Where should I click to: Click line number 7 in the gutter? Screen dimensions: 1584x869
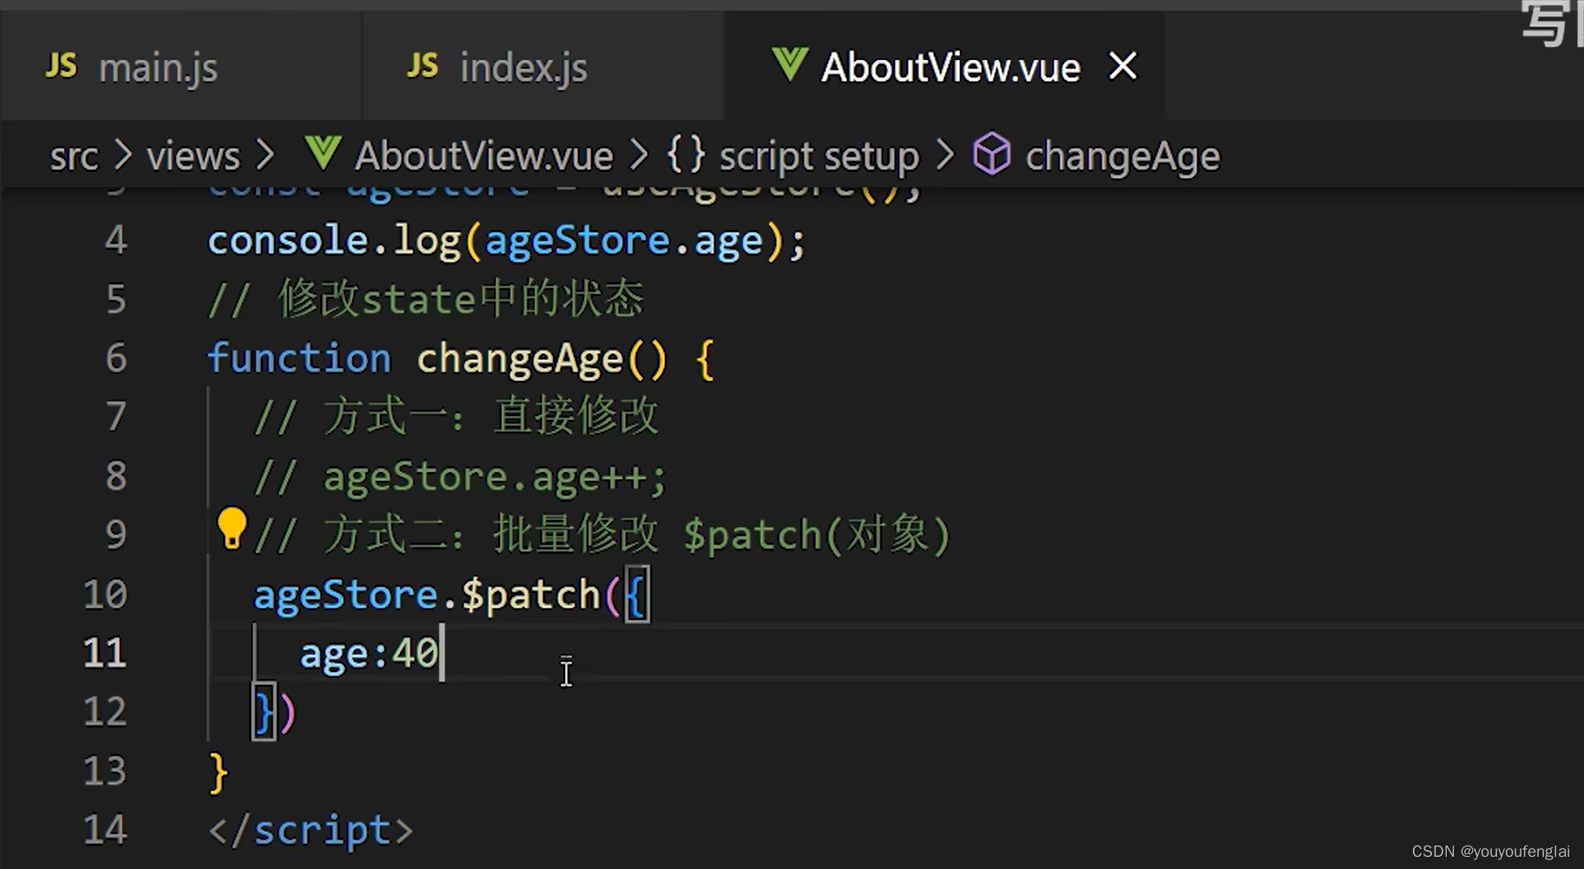[x=115, y=417]
